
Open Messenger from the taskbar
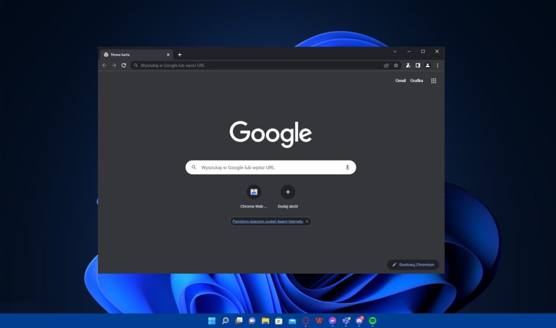(332, 320)
